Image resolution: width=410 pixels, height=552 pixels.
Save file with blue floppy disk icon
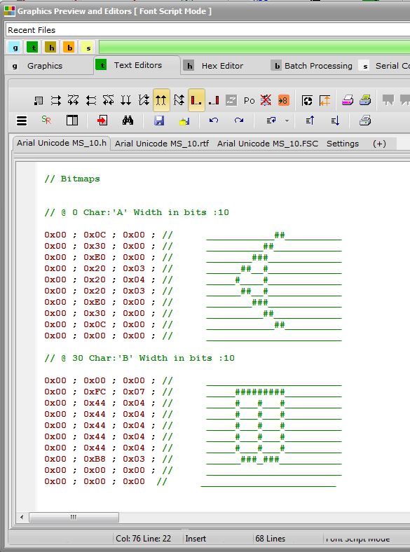coord(159,120)
